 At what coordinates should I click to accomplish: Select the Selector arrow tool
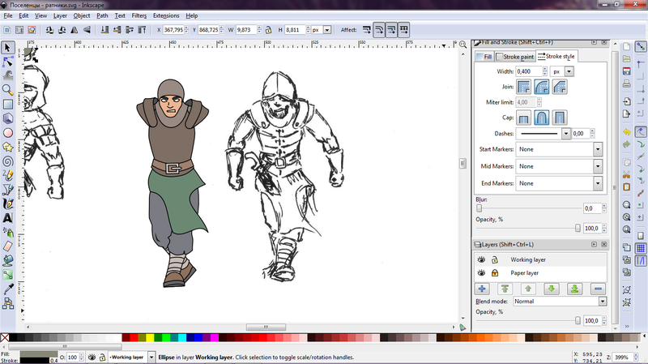(x=8, y=49)
